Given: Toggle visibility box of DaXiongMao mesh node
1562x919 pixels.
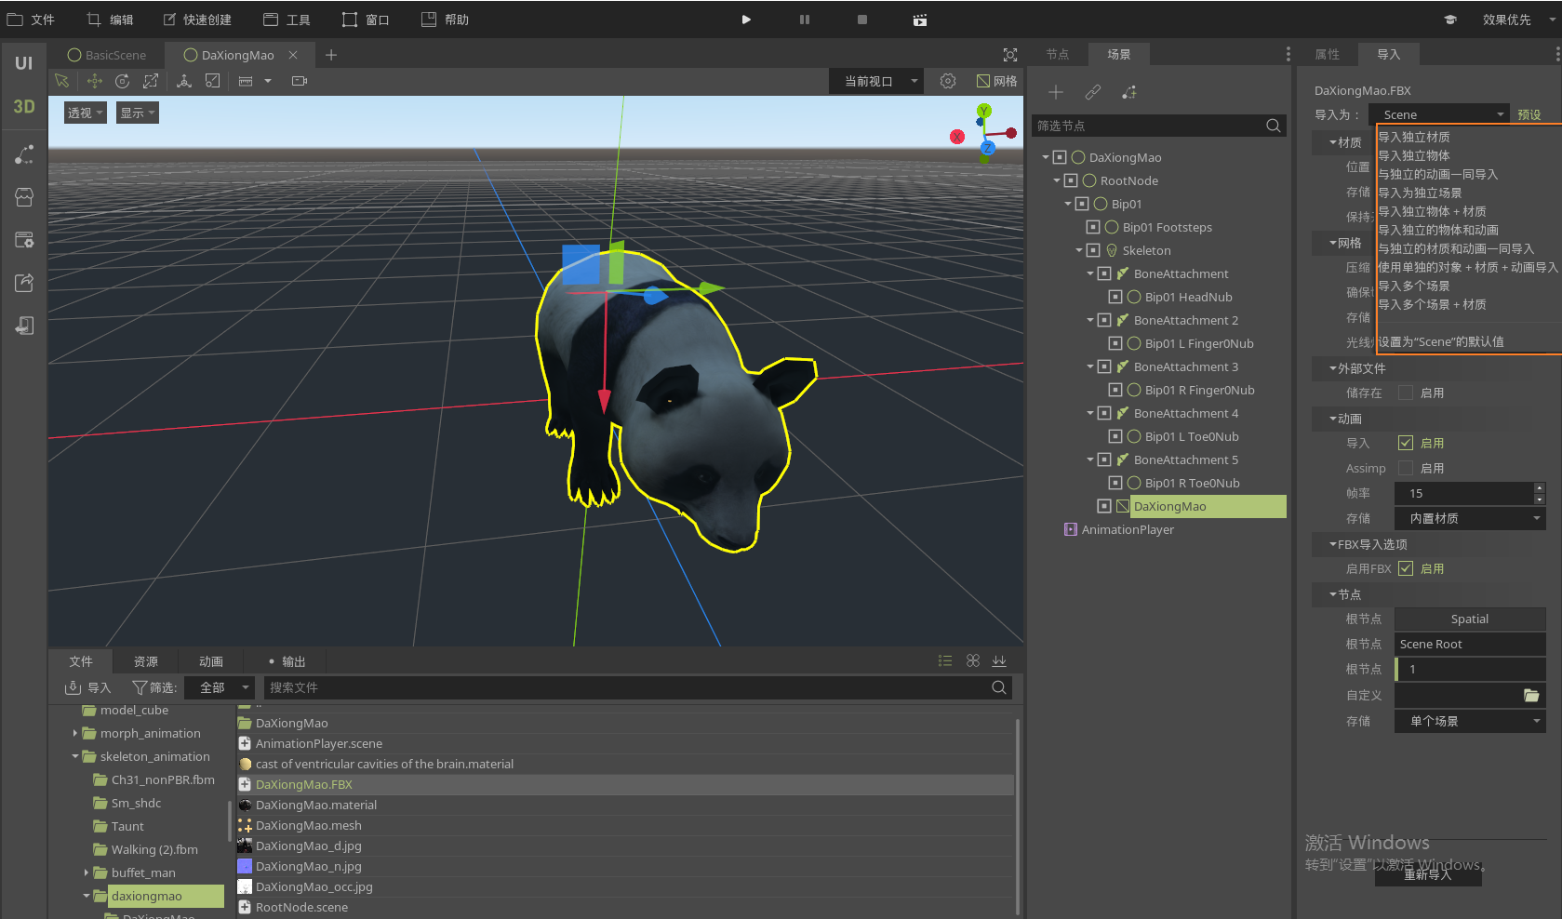Looking at the screenshot, I should 1104,506.
